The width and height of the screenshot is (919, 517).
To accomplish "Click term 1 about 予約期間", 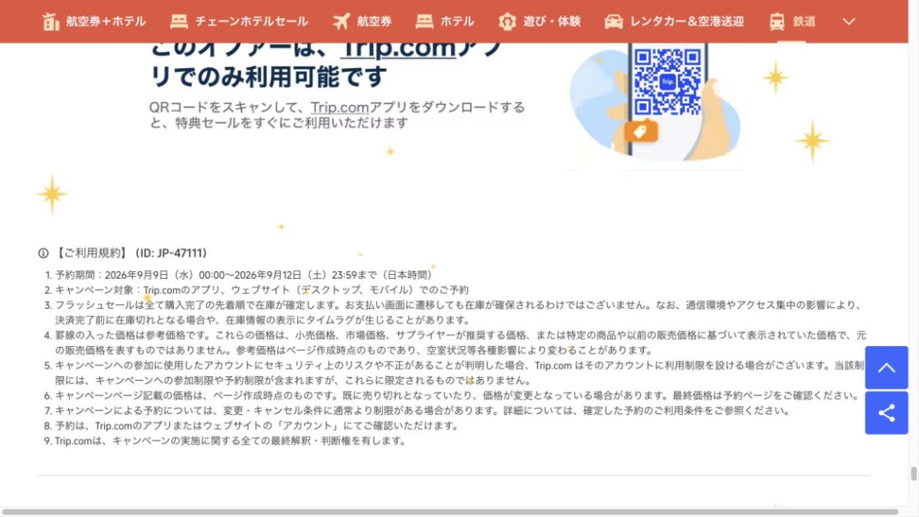I will coord(246,275).
